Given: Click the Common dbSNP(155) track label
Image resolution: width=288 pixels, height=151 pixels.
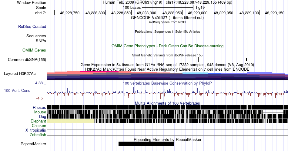Looking at the screenshot, I should [x=27, y=59].
